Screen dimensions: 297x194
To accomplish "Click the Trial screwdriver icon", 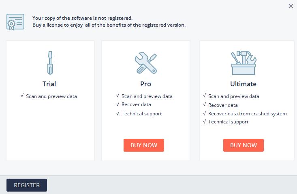I will tap(50, 63).
